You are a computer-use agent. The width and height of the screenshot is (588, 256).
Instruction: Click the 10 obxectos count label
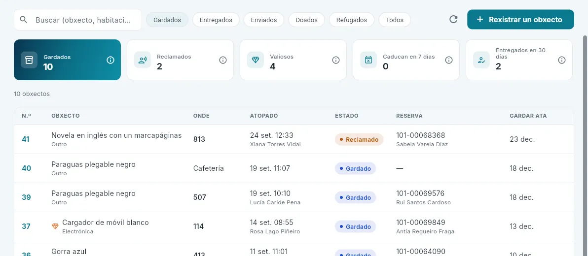(32, 94)
